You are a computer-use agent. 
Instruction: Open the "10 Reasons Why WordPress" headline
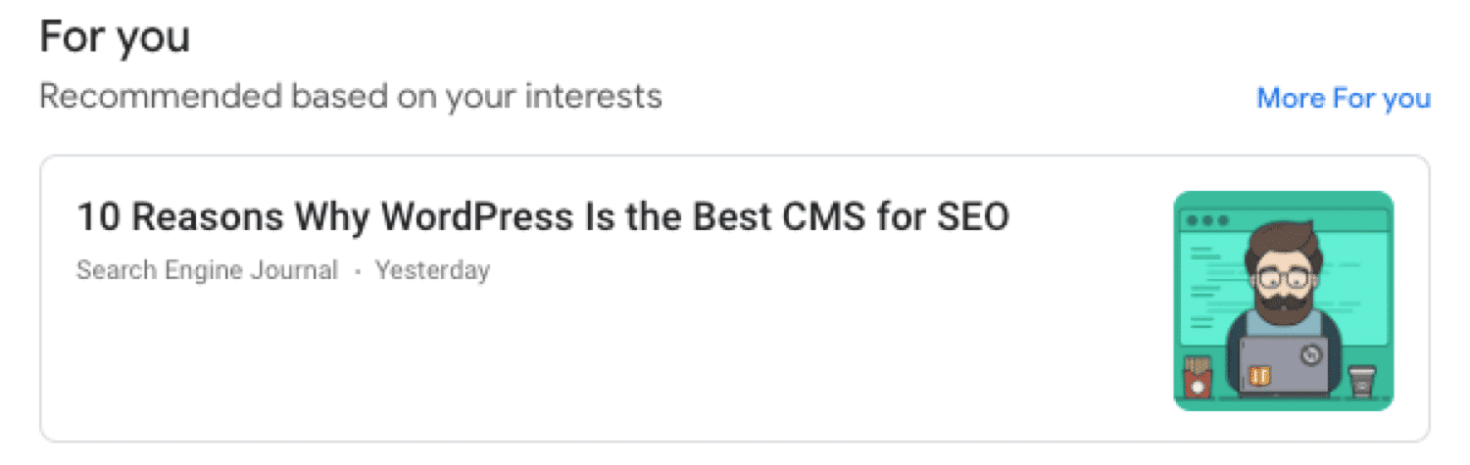tap(543, 216)
